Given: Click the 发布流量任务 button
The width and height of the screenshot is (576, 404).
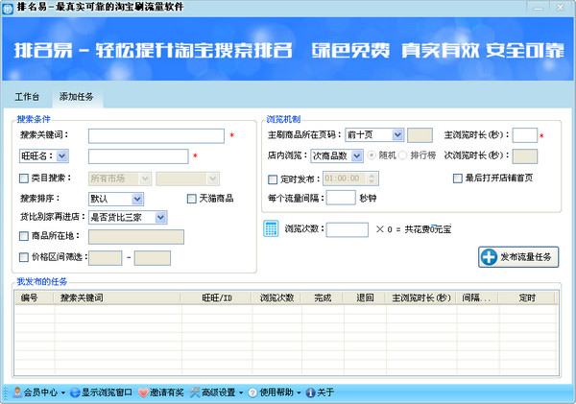Looking at the screenshot, I should point(518,256).
